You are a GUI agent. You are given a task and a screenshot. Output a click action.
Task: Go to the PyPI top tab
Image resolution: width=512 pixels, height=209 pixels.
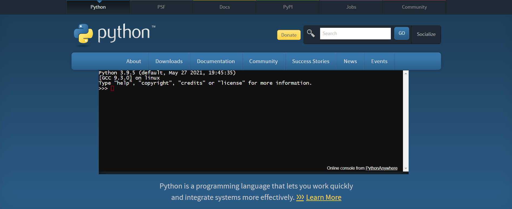pyautogui.click(x=288, y=7)
